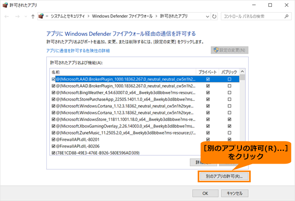Open アプリに通信を許可する危険性の詳細 link
Image resolution: width=295 pixels, height=201 pixels.
pyautogui.click(x=78, y=51)
